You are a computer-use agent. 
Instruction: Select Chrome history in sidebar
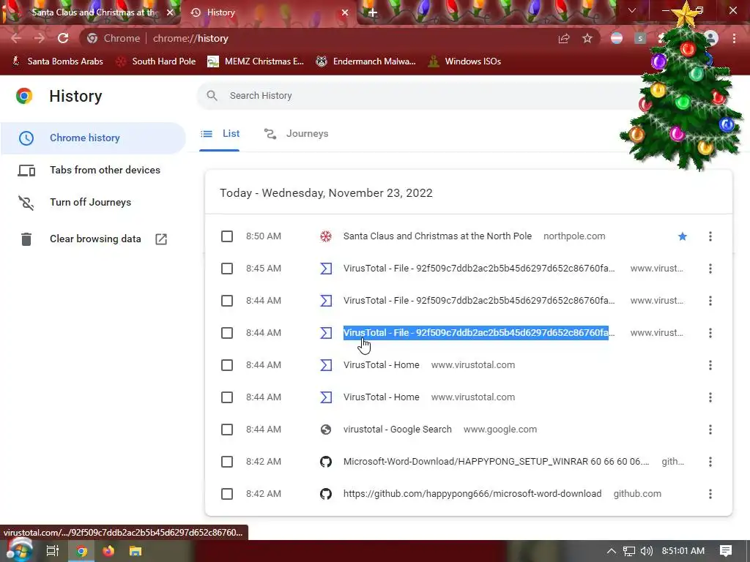93,138
